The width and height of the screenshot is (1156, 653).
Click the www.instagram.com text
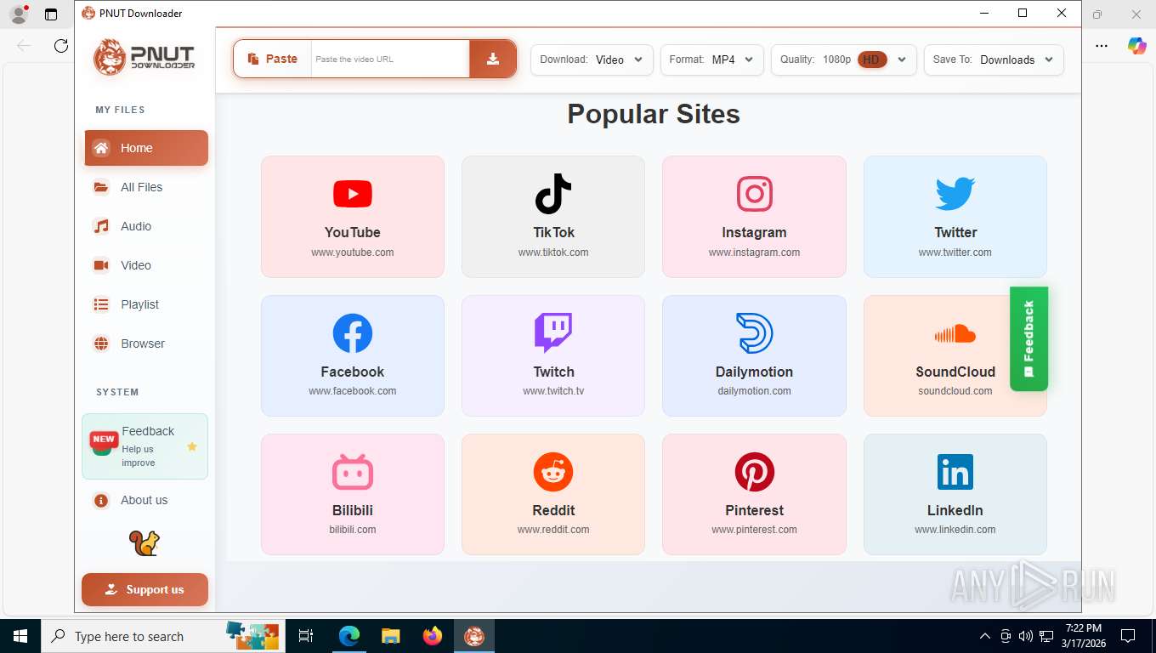click(754, 253)
